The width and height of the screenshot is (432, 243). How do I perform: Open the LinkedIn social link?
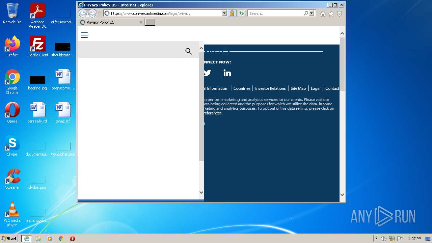tap(227, 73)
